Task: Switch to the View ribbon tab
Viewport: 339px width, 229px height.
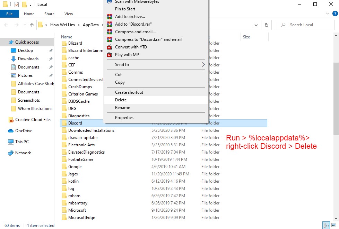Action: pos(69,14)
